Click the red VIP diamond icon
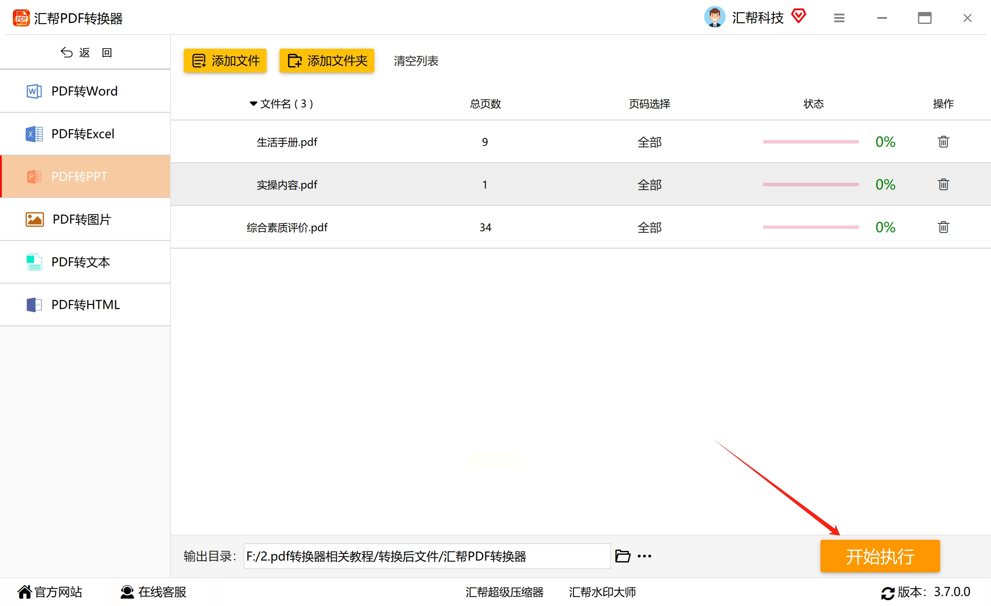 pyautogui.click(x=798, y=16)
